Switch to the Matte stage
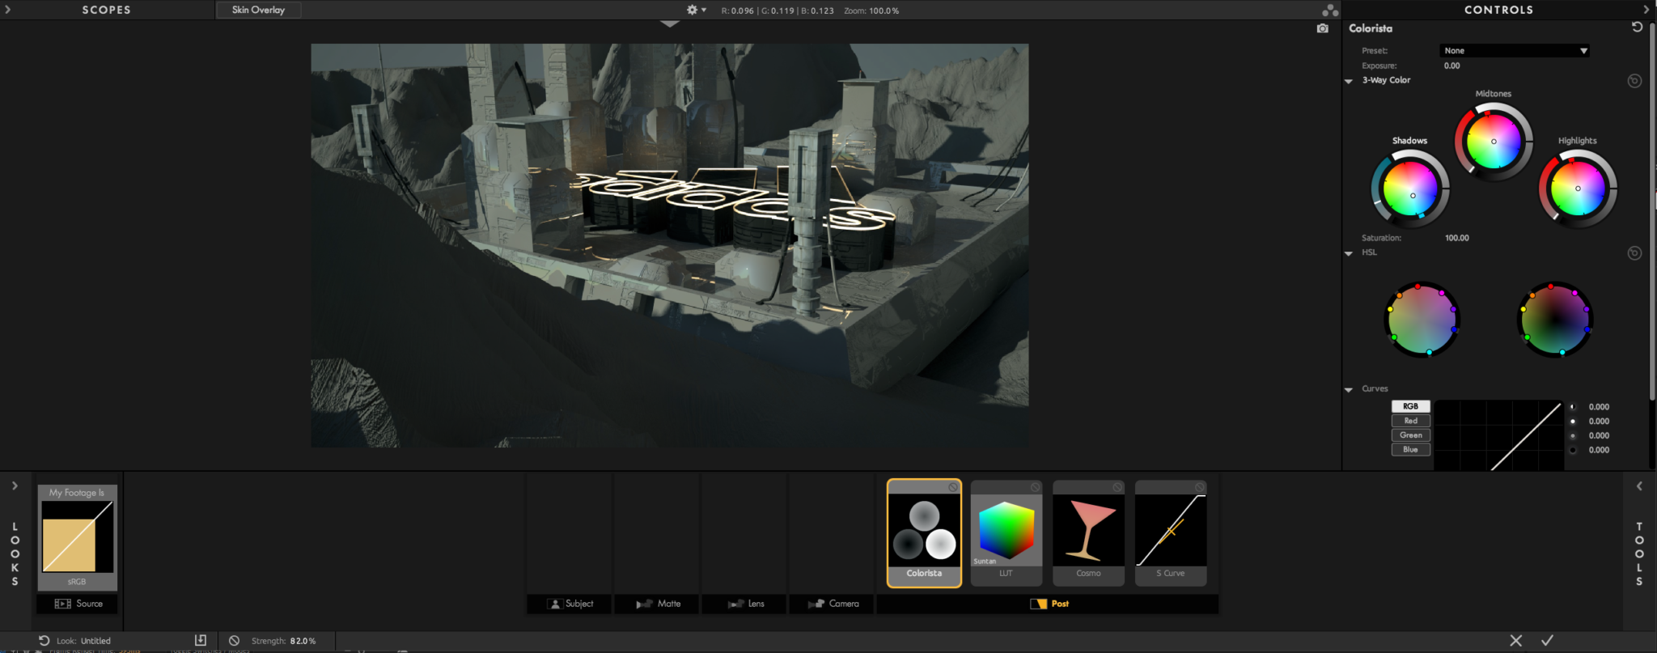 pos(658,604)
